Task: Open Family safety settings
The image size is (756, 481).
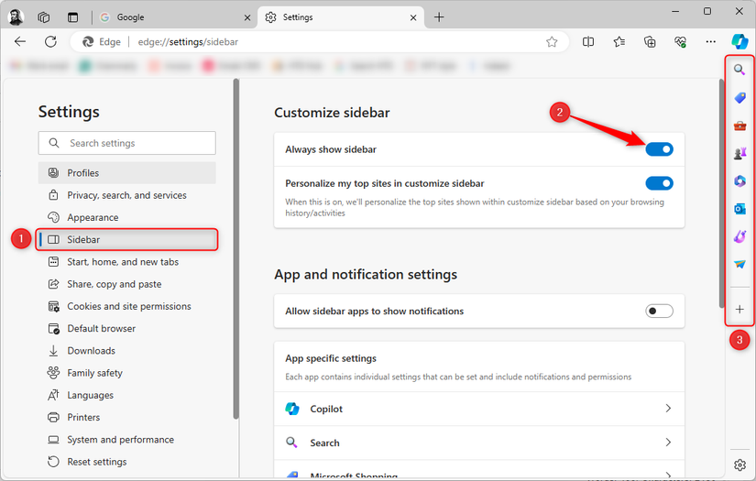Action: [126, 373]
